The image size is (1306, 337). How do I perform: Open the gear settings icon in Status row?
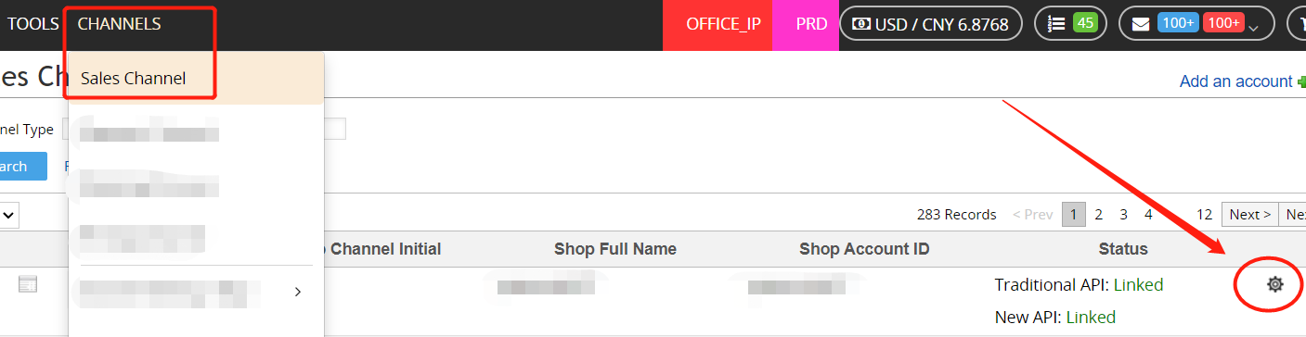pos(1274,284)
